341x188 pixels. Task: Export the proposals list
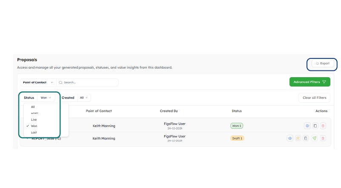[x=323, y=64]
